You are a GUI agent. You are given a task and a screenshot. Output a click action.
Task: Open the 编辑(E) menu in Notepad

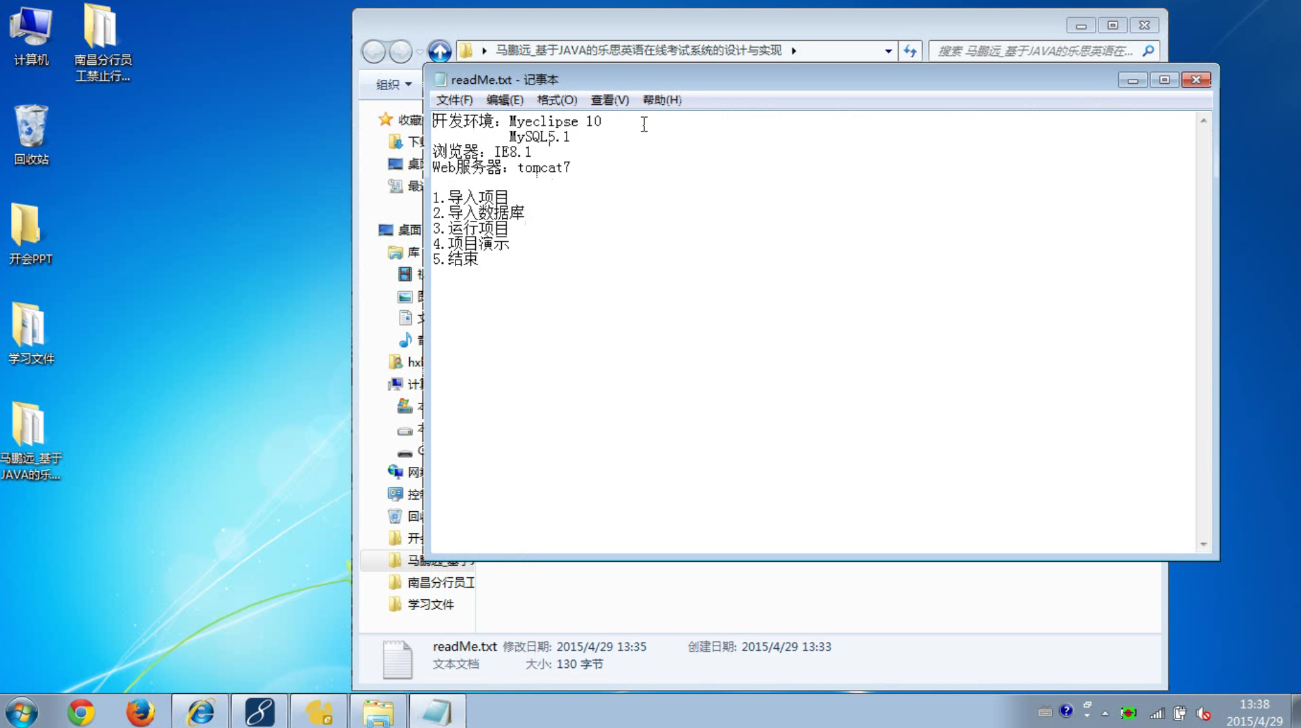coord(505,100)
